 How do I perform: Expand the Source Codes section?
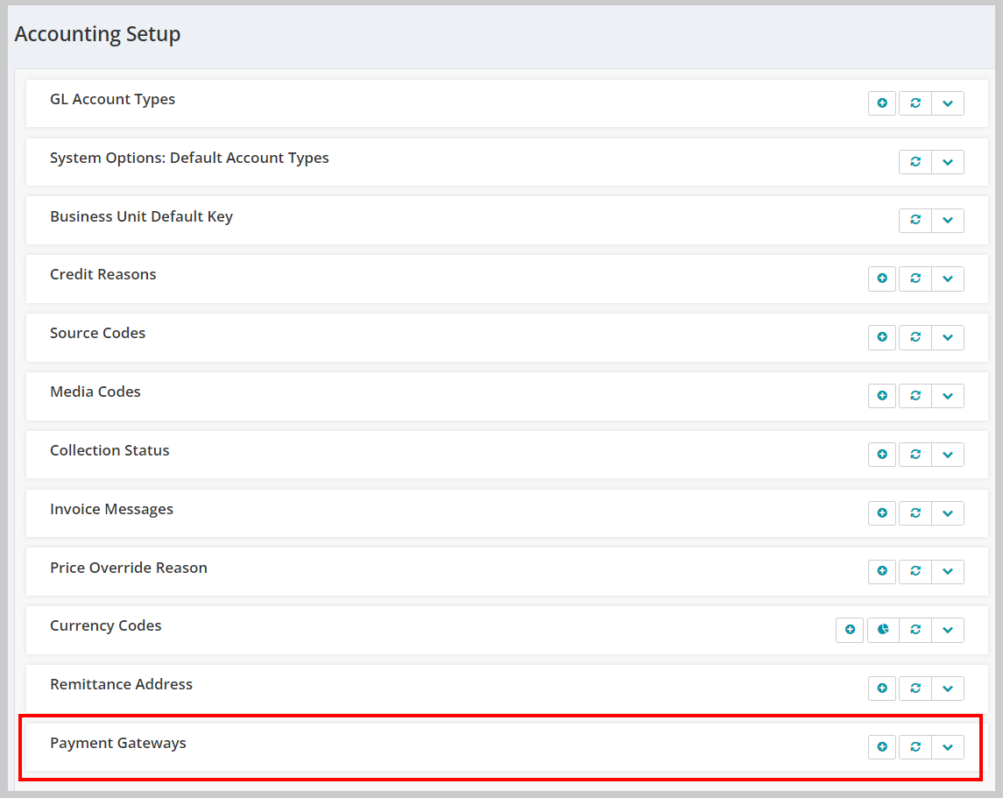pyautogui.click(x=948, y=337)
